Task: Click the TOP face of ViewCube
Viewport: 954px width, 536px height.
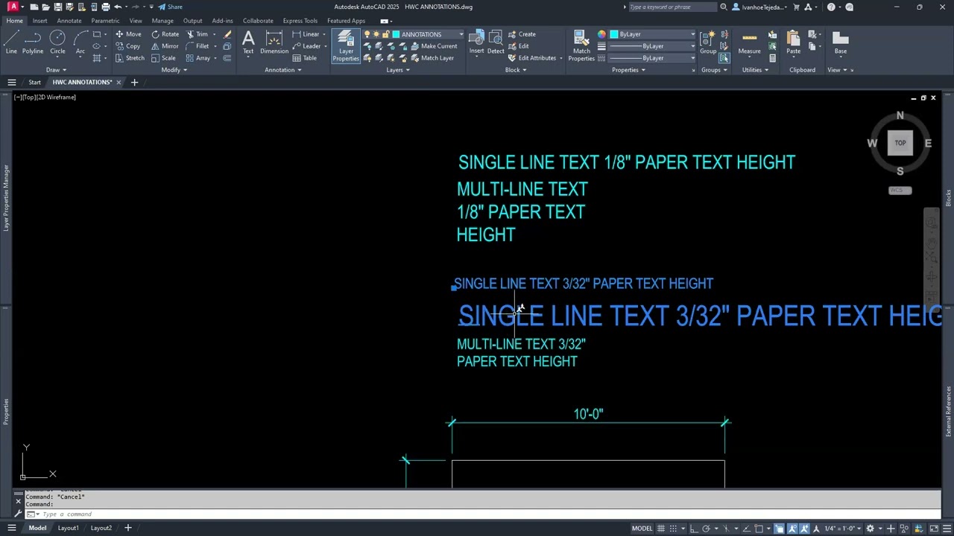Action: (900, 143)
